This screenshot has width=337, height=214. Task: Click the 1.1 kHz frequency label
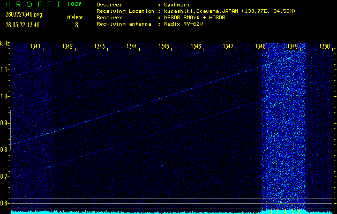point(5,70)
